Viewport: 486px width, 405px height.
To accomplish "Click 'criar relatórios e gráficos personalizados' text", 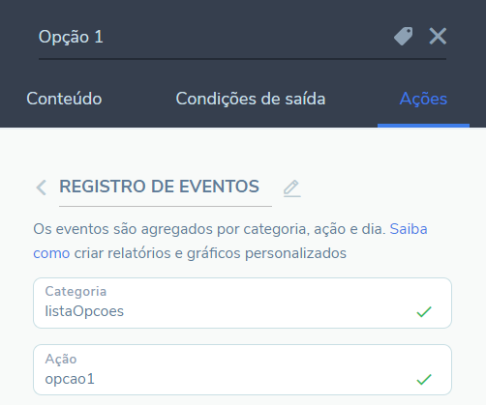I will coord(210,253).
